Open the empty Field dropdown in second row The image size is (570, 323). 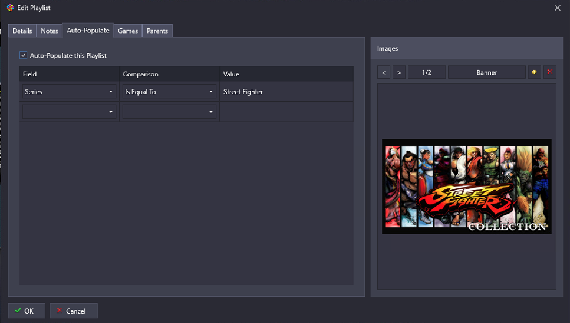[69, 112]
